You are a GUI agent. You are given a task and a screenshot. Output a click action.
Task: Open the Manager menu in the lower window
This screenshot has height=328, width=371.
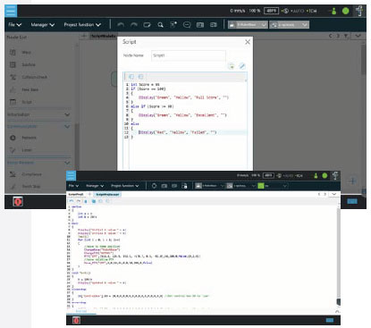[95, 186]
